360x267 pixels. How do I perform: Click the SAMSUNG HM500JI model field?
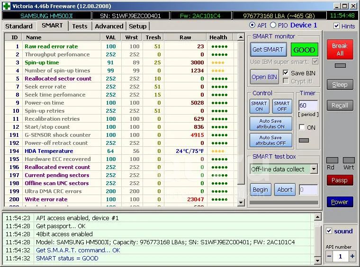pyautogui.click(x=46, y=16)
